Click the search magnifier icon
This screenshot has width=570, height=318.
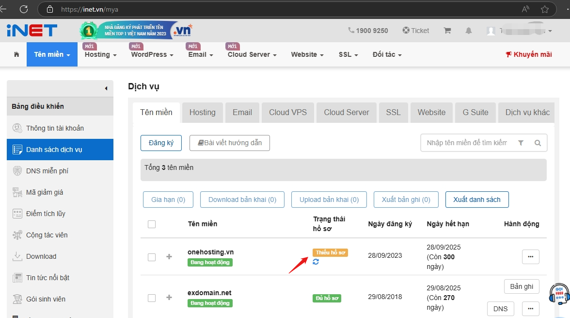(538, 143)
